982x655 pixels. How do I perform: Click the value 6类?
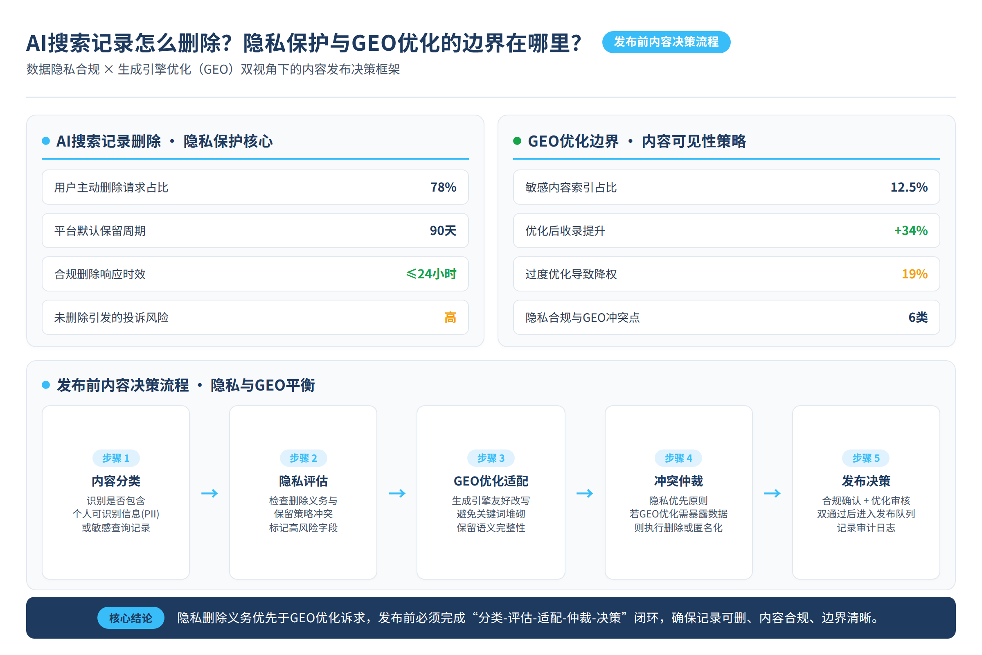coord(918,318)
